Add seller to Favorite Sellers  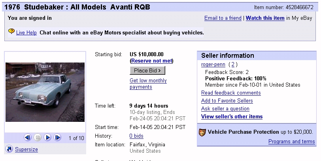pos(227,101)
